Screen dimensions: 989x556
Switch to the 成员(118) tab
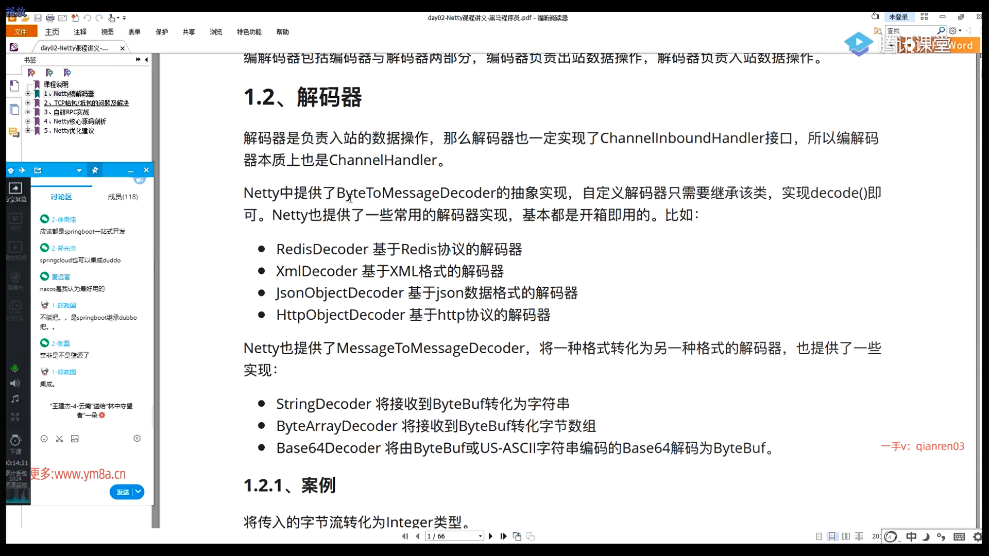(x=123, y=197)
